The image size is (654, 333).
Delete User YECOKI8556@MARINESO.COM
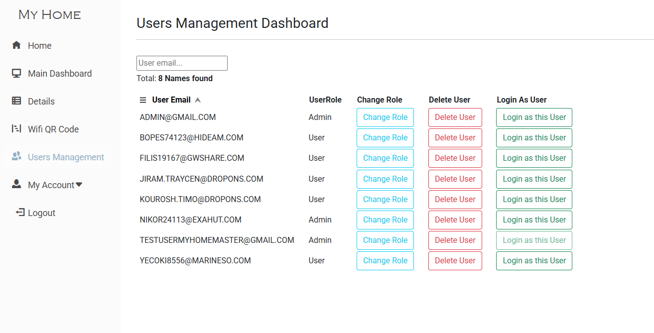coord(455,261)
